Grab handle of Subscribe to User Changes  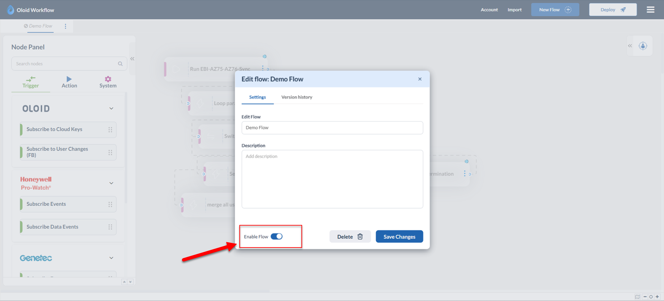click(x=110, y=152)
